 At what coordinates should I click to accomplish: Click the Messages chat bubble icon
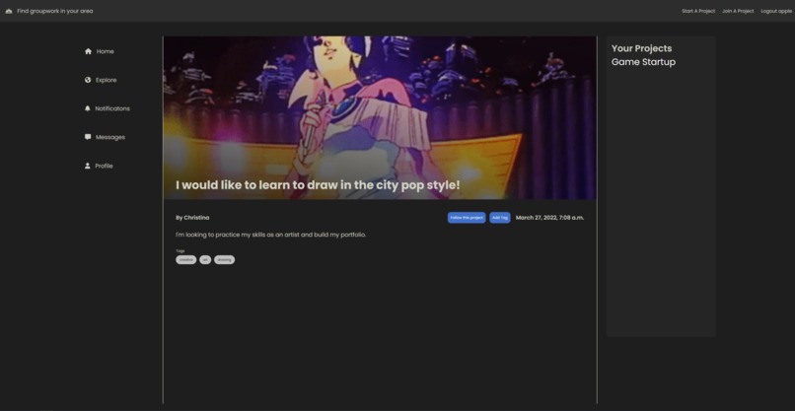click(88, 137)
